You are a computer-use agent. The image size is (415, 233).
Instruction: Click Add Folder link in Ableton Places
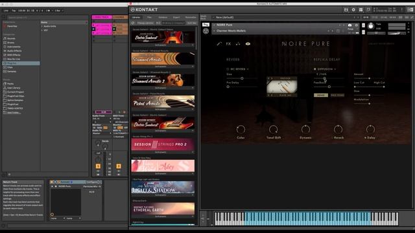click(14, 113)
